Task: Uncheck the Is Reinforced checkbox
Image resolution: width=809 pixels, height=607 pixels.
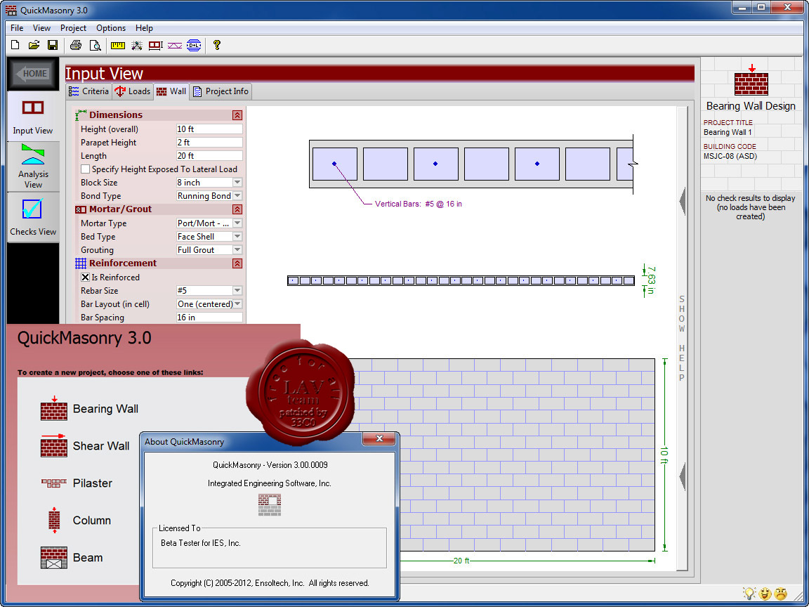Action: [x=85, y=278]
